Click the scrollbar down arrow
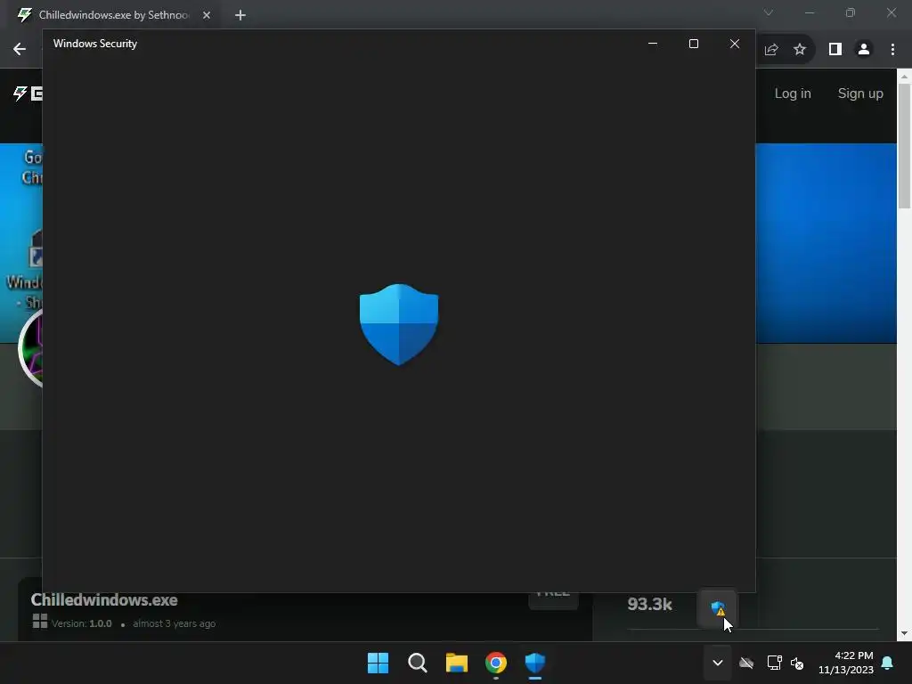 pyautogui.click(x=905, y=633)
